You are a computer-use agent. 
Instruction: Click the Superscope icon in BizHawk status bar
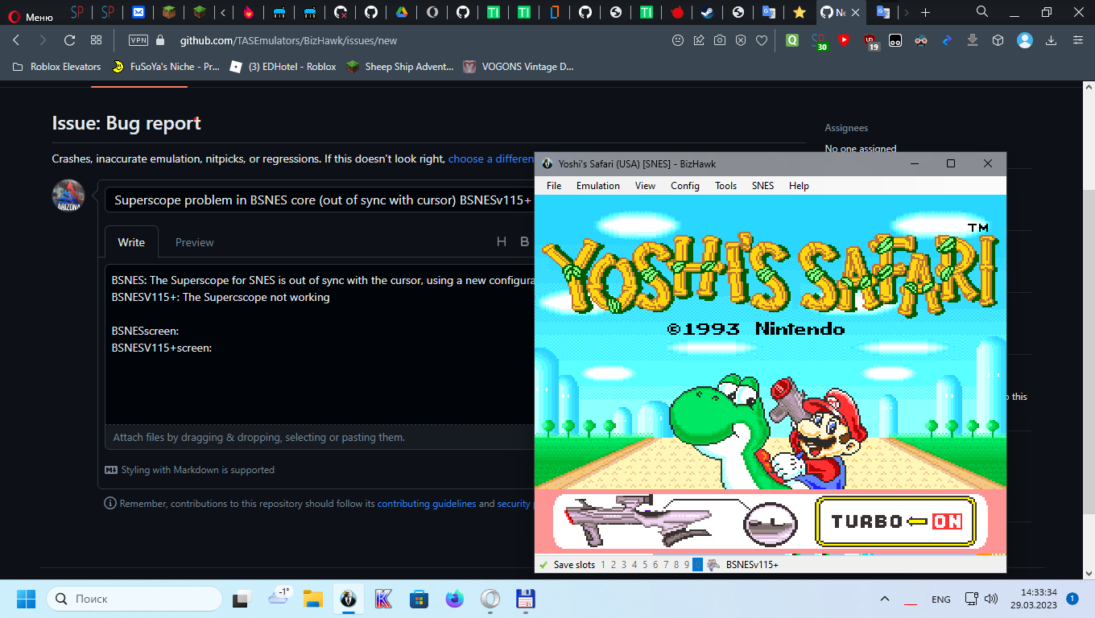tap(713, 564)
